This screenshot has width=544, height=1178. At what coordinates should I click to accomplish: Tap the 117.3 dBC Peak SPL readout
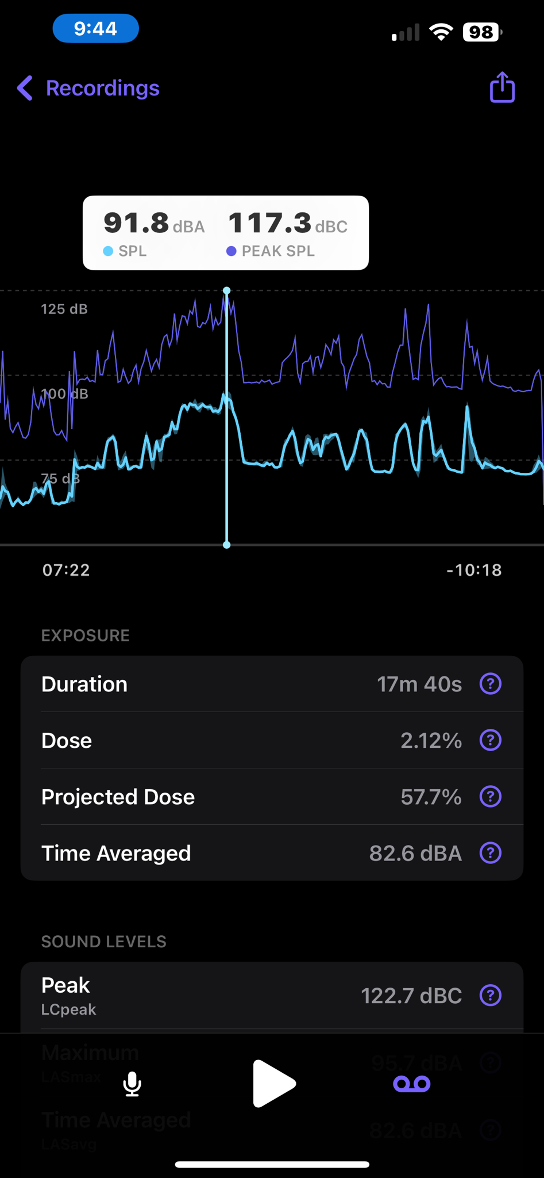pos(287,233)
